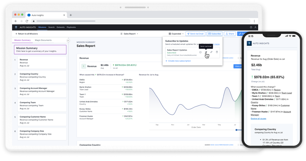Open a new browser tab with plus
The width and height of the screenshot is (306, 161).
click(x=71, y=15)
